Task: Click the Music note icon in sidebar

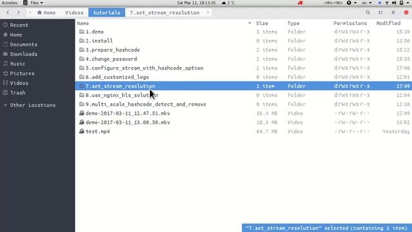Action: pyautogui.click(x=5, y=63)
